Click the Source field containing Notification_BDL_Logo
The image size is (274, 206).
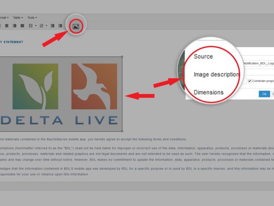click(258, 63)
